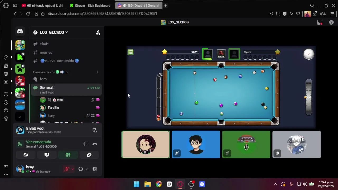
Task: Toggle your microphone mute in Discord
Action: coord(67,169)
